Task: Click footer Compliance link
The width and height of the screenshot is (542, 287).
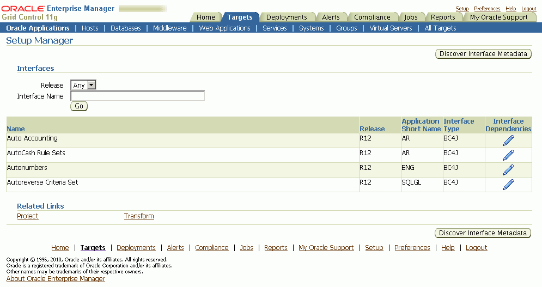Action: [x=212, y=248]
